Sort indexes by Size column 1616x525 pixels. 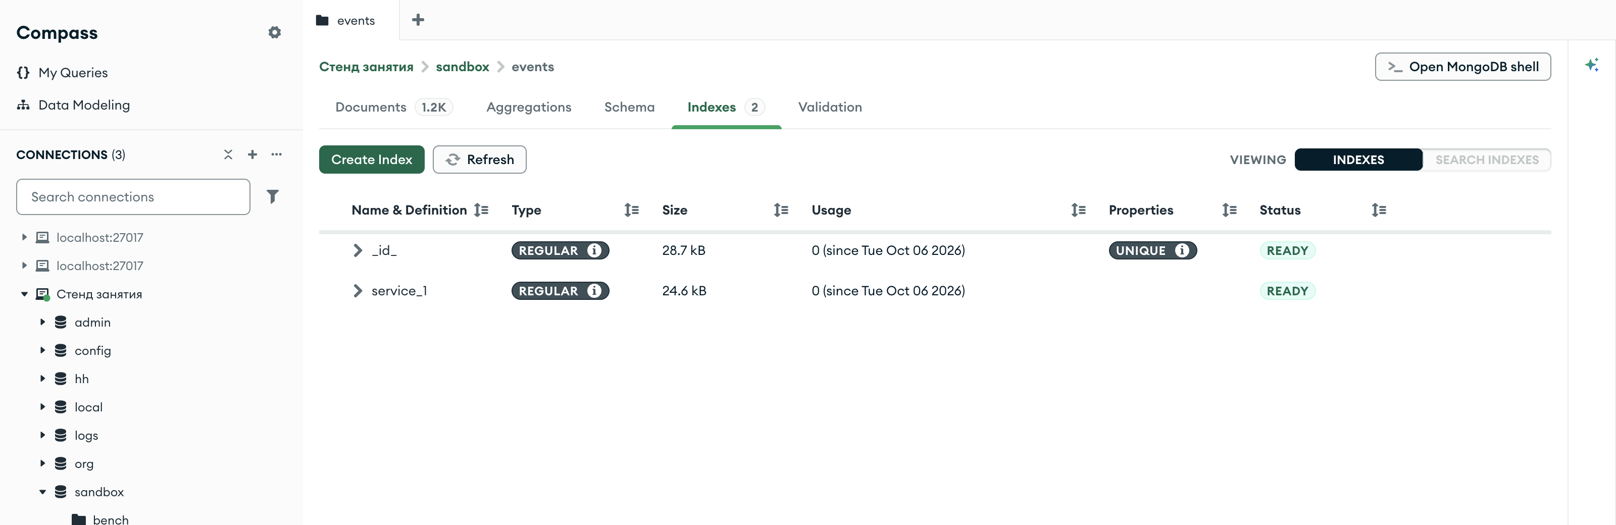click(781, 210)
